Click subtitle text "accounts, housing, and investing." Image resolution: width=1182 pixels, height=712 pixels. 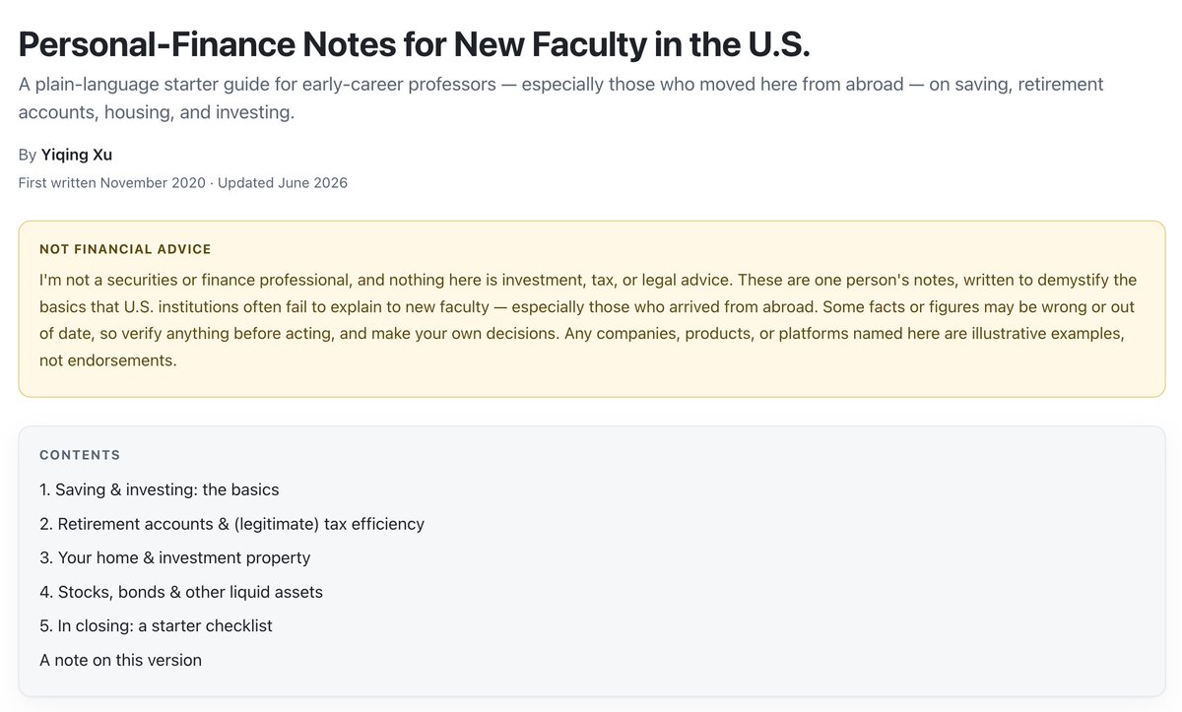[157, 112]
